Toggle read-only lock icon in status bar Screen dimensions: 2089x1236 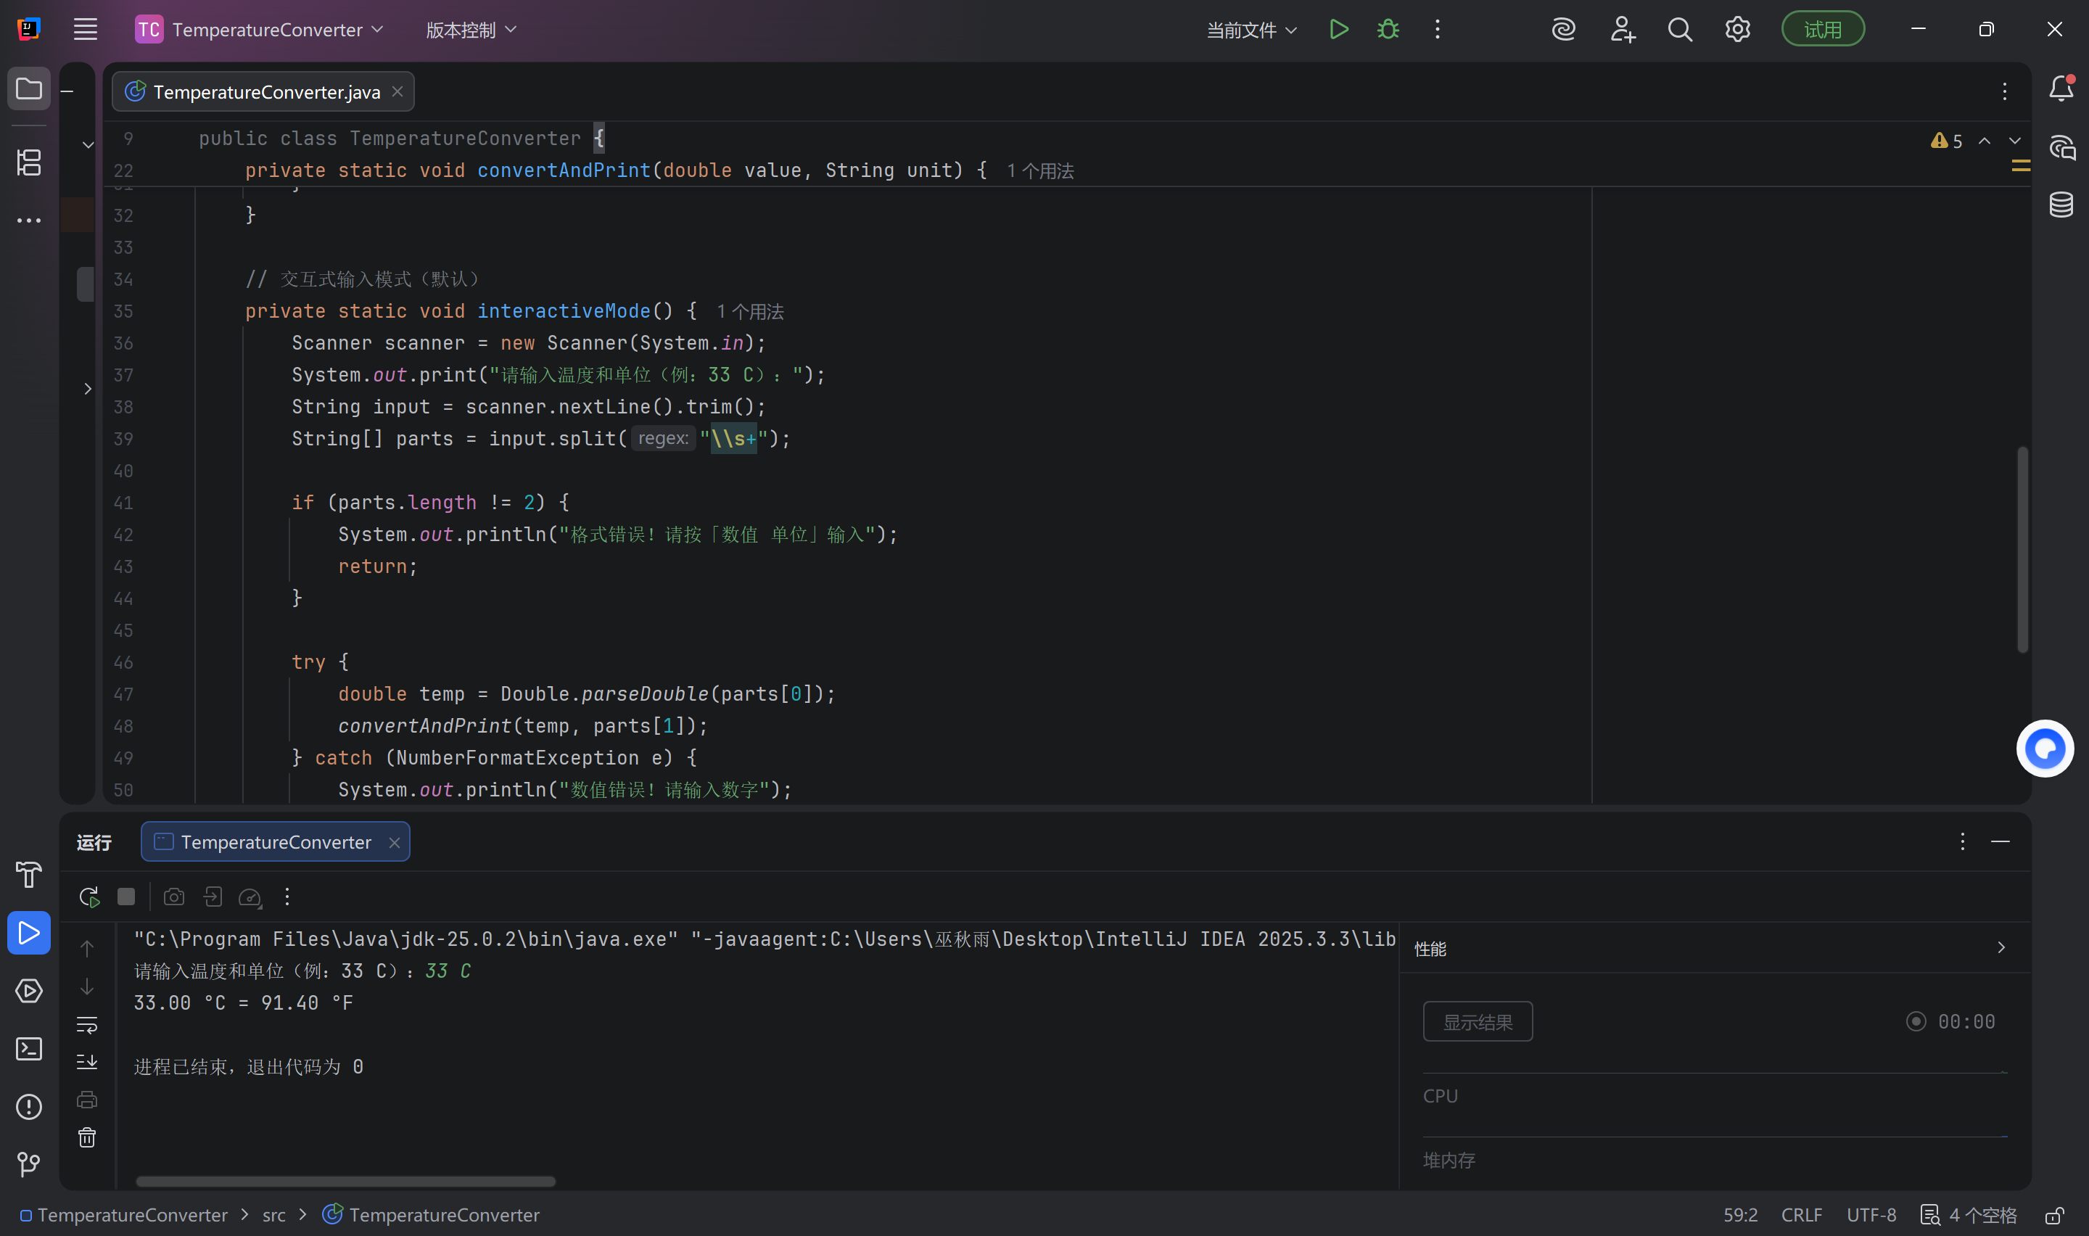(2054, 1215)
